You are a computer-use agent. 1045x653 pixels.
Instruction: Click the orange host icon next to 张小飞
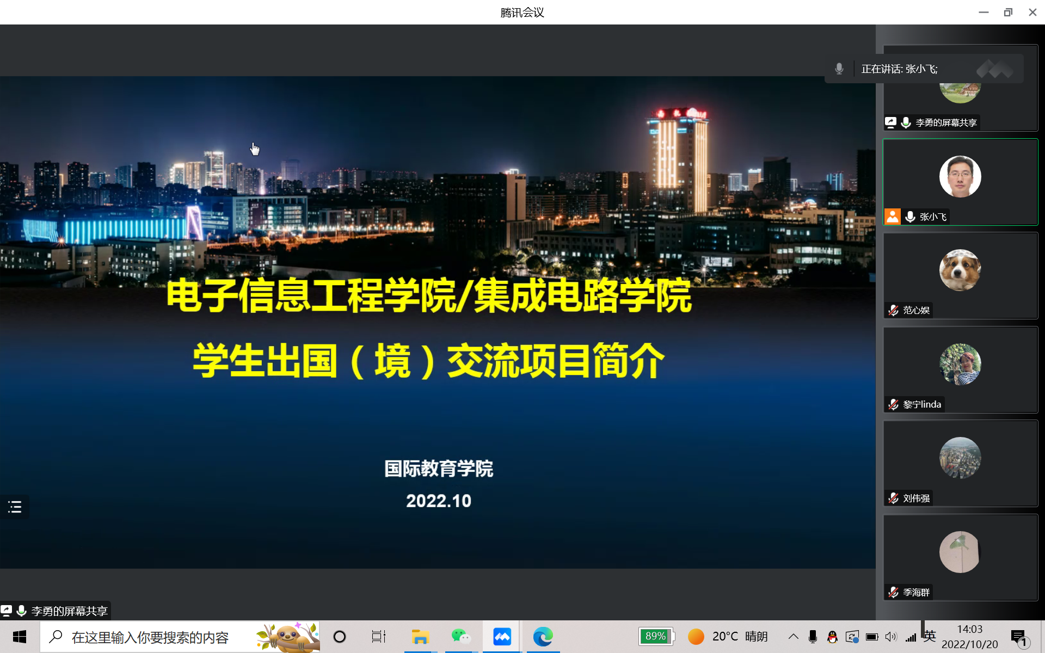893,217
